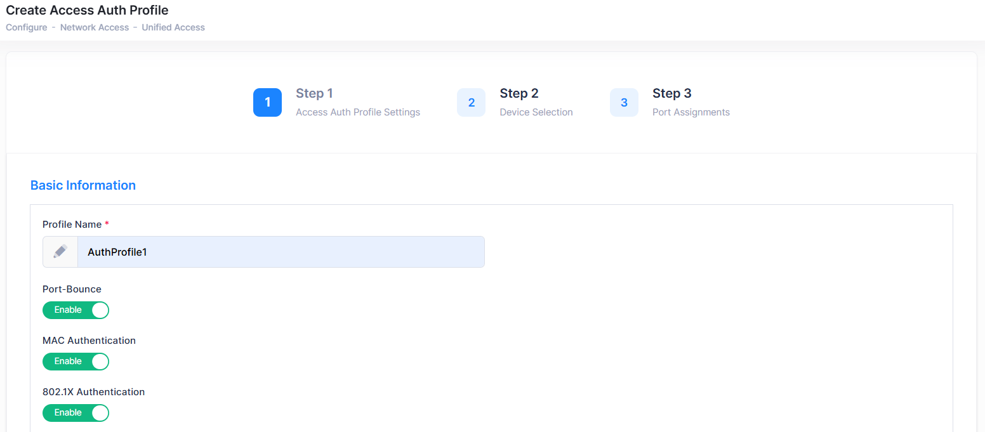
Task: Click the Step 2 numbered circle
Action: click(x=471, y=102)
